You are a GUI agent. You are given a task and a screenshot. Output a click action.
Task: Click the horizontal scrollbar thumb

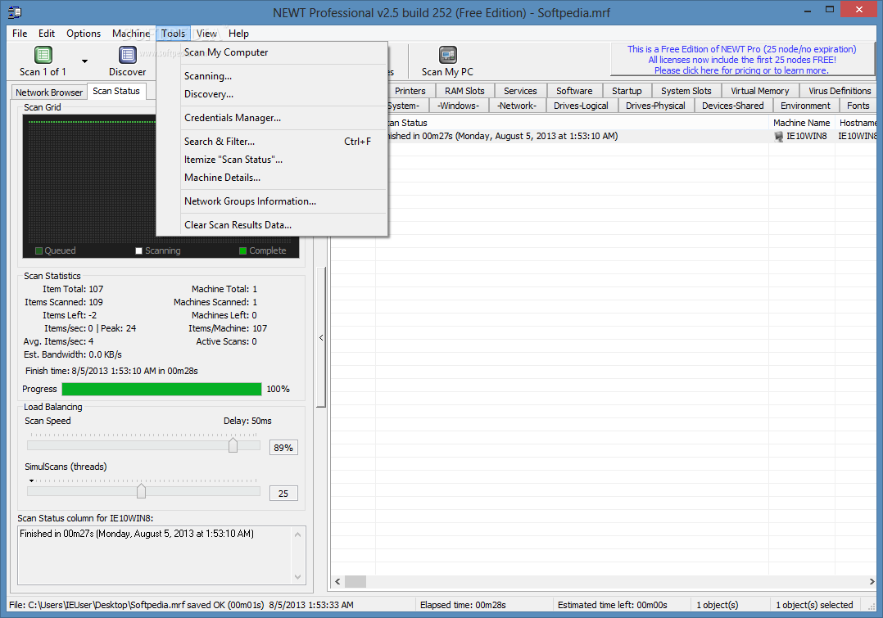(355, 581)
